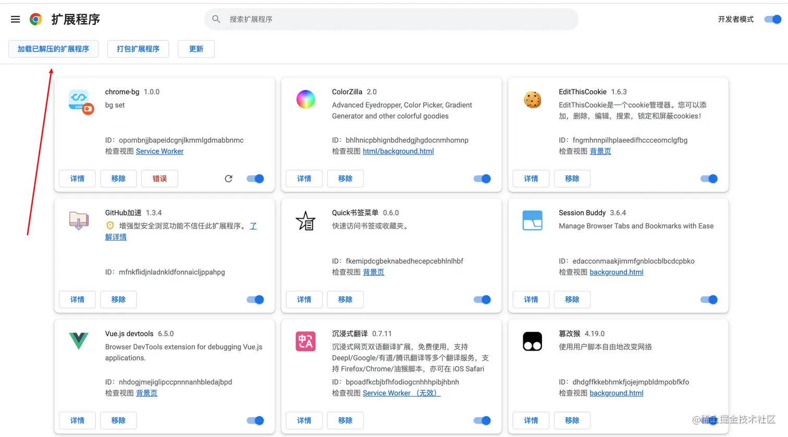
Task: Disable the Quick书签菜单 extension toggle
Action: coord(482,300)
